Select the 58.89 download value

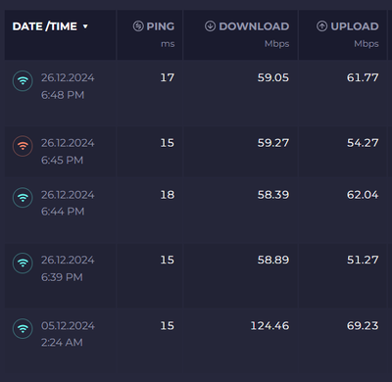coord(273,260)
